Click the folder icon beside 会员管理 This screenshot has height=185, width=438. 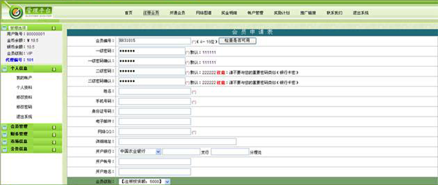point(4,127)
